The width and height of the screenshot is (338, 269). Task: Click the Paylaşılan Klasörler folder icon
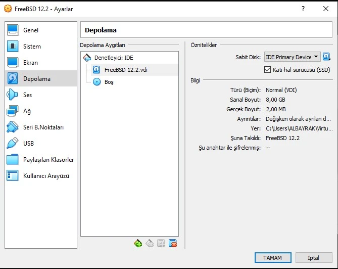tap(13, 159)
